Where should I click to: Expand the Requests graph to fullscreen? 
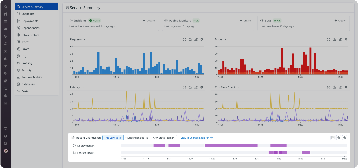tap(184, 39)
